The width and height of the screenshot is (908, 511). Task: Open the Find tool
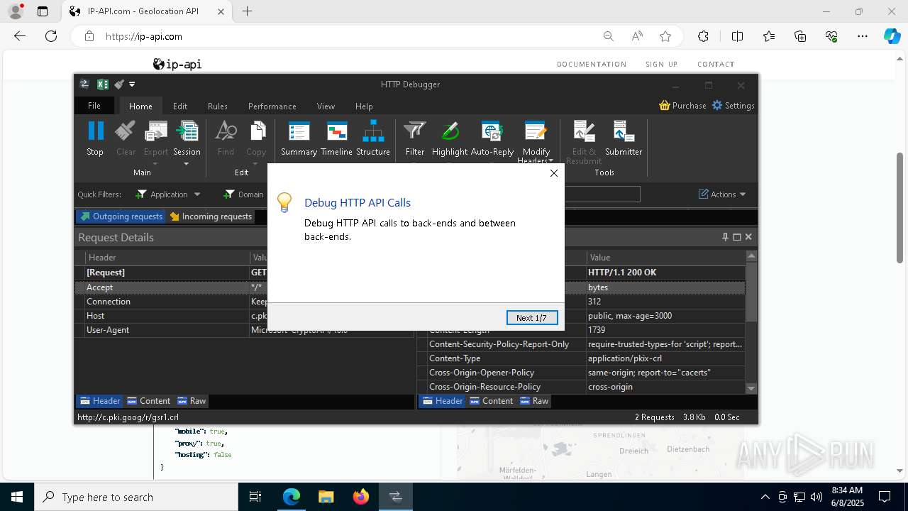coord(226,138)
